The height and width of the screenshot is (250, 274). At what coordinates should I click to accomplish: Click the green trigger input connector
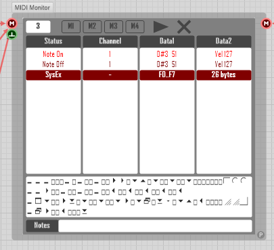tap(12, 35)
